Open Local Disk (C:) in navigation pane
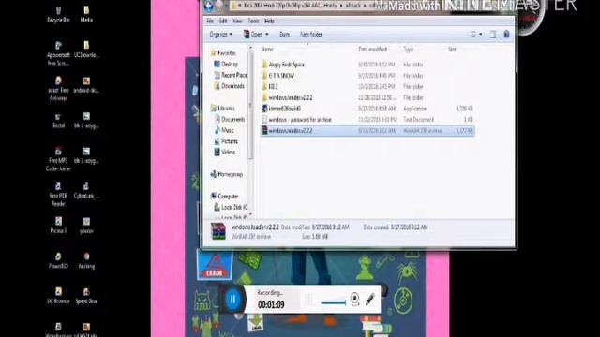Image resolution: width=600 pixels, height=337 pixels. click(231, 207)
